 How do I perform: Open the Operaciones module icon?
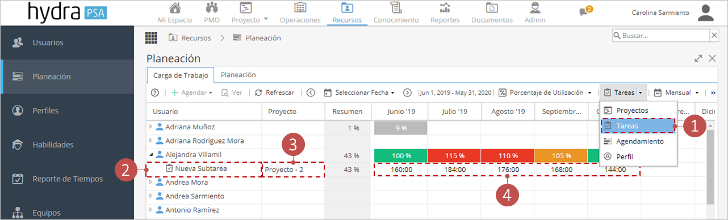point(300,8)
